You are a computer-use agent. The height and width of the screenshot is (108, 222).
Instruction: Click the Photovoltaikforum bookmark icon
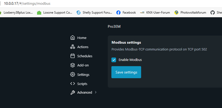[x=177, y=12]
